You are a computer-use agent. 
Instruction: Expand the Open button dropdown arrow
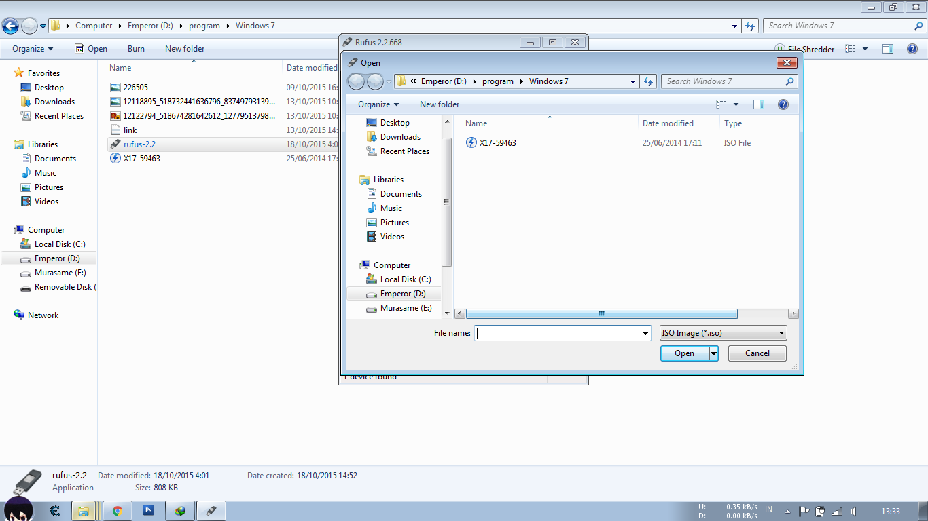coord(713,353)
